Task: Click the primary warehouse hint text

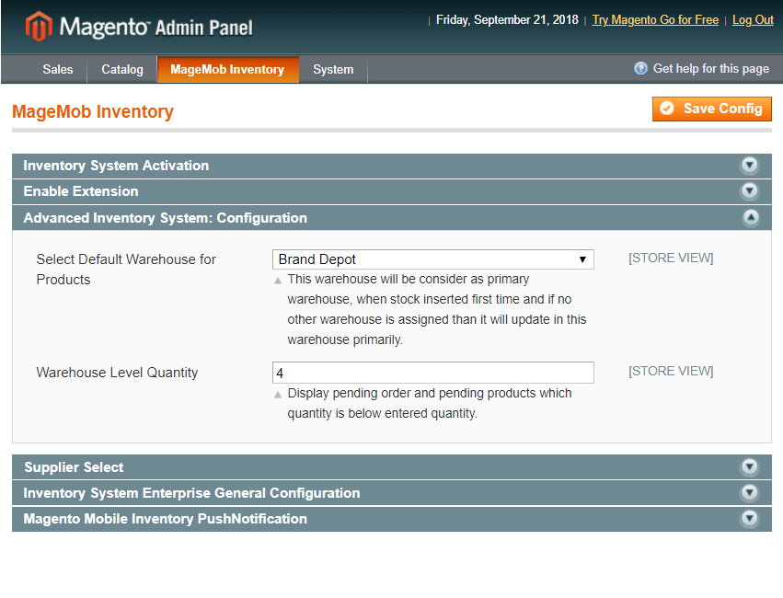Action: coord(436,309)
